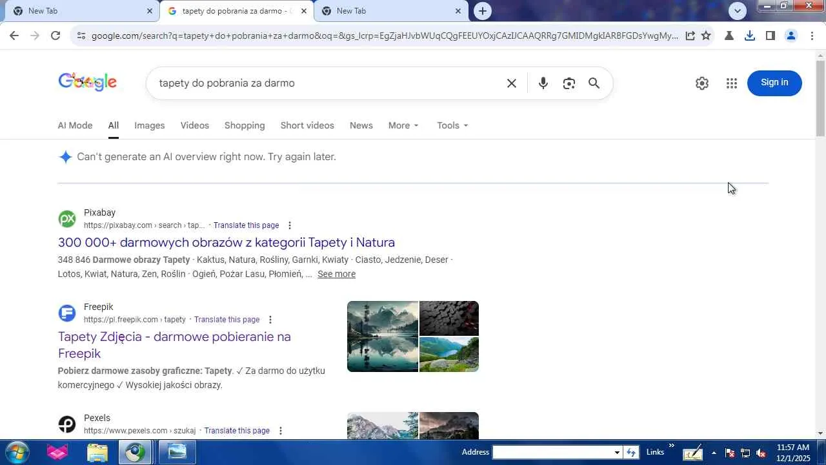Translate the Freepik page
Screen dimensions: 826x465
coord(227,320)
